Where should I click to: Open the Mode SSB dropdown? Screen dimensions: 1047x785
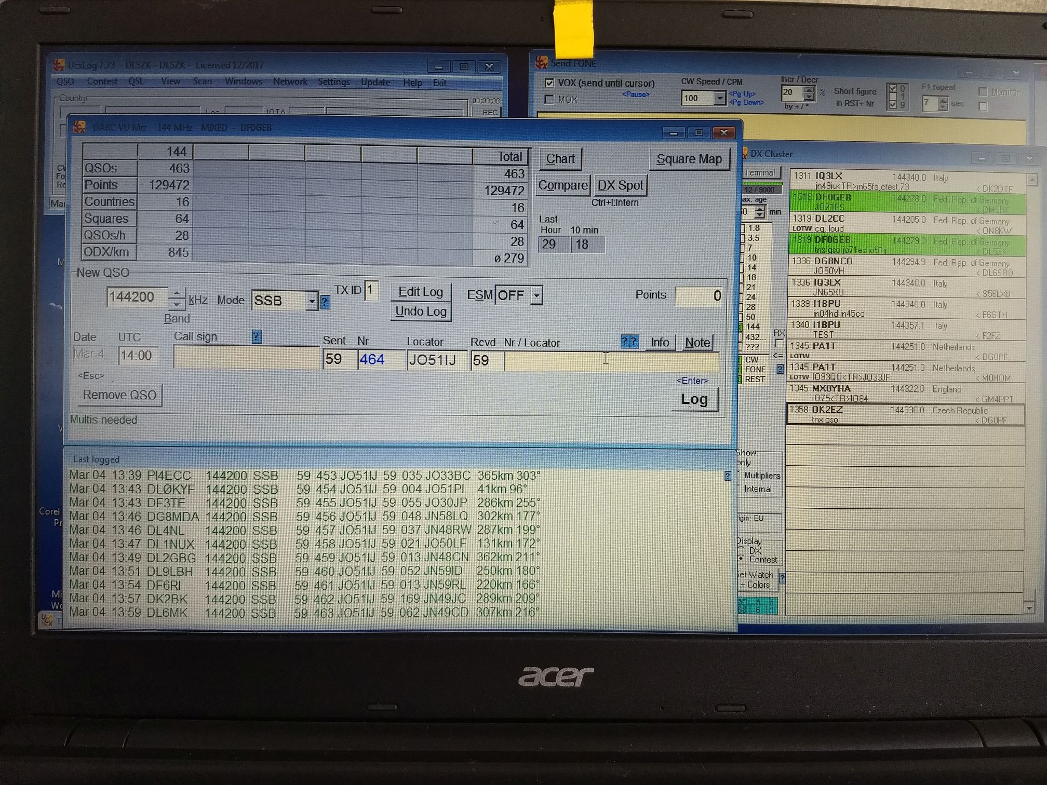311,301
